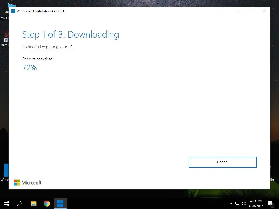Select the Data shortcut desktop icon
The height and width of the screenshot is (209, 279).
[x=4, y=39]
